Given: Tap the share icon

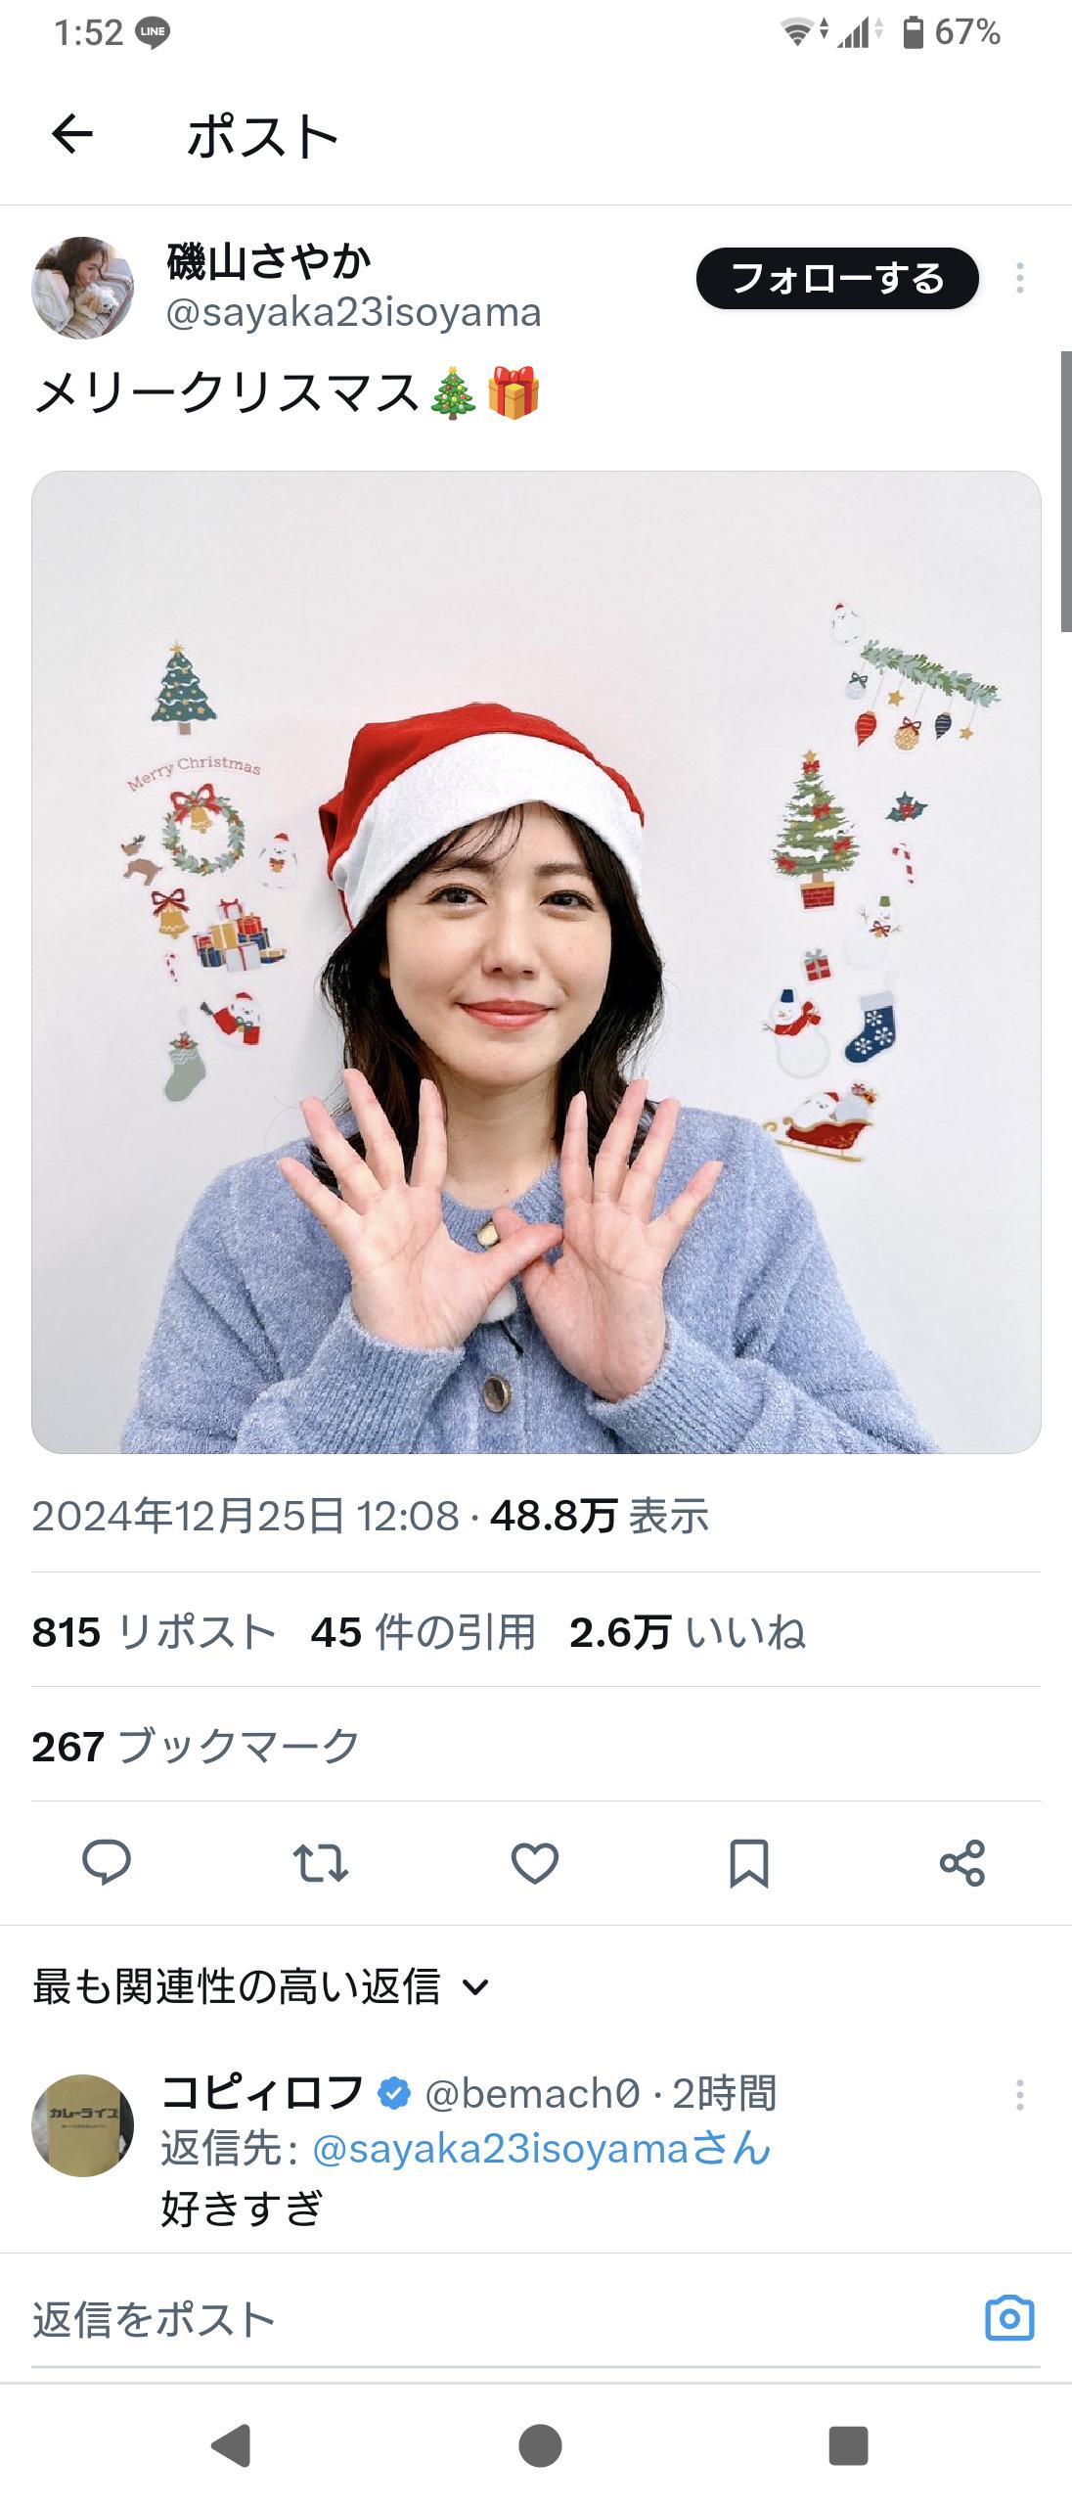Looking at the screenshot, I should (962, 1862).
